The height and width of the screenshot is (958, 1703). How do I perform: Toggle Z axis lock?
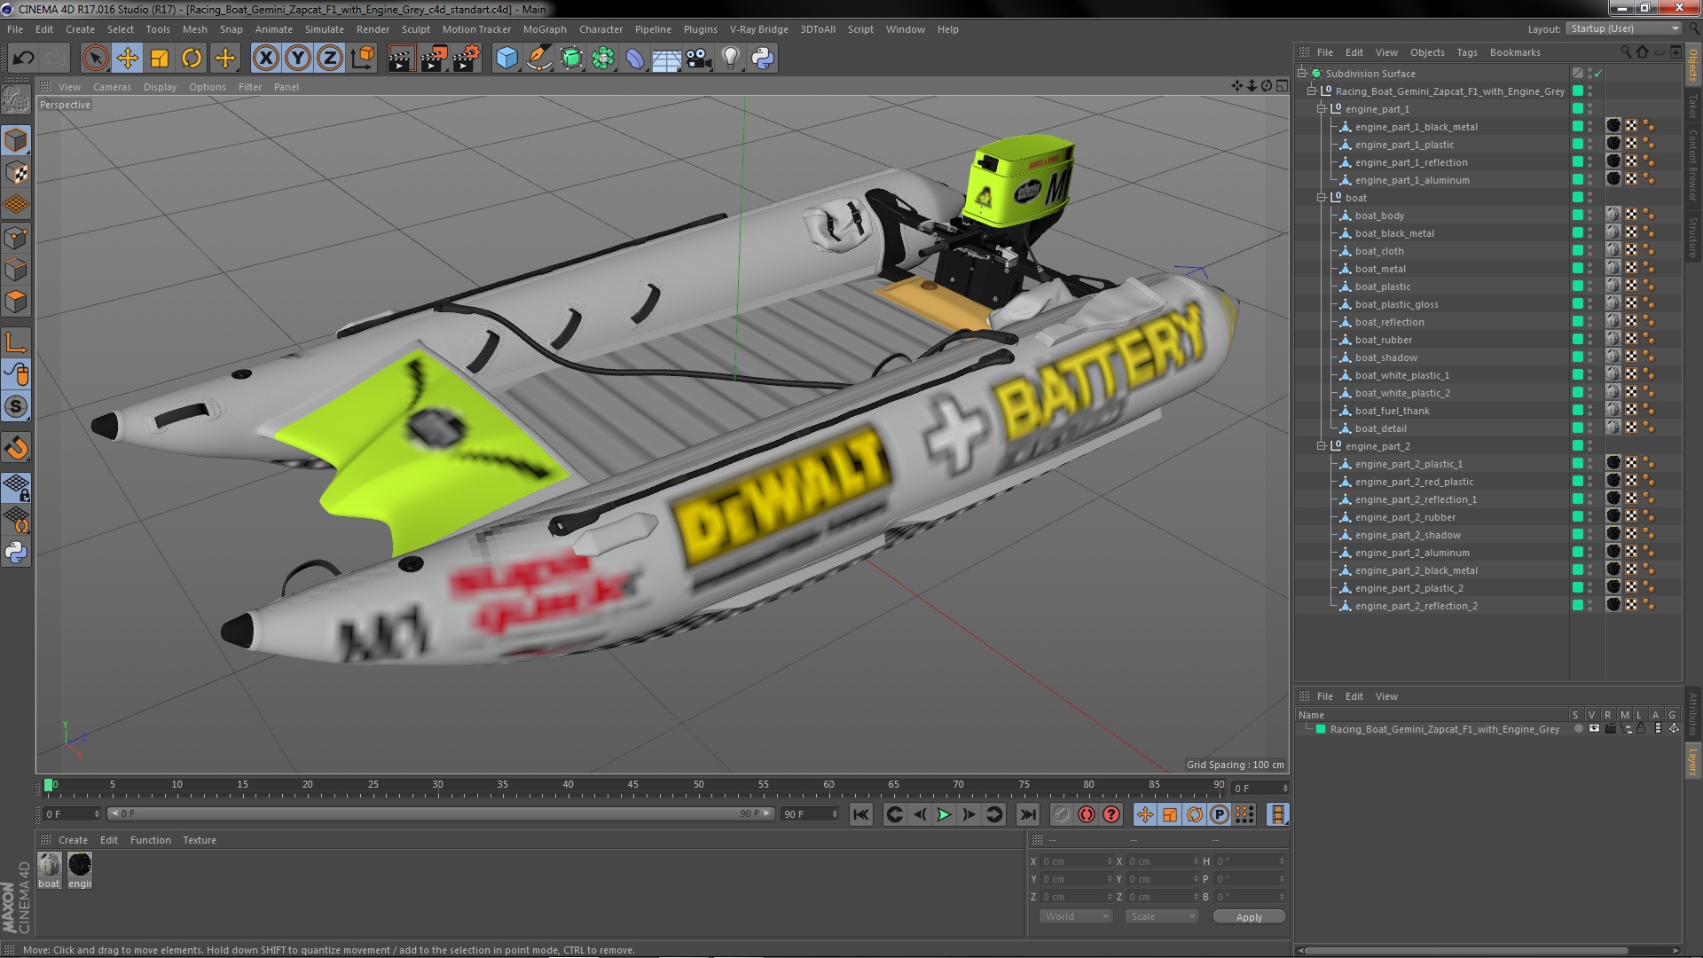point(330,59)
